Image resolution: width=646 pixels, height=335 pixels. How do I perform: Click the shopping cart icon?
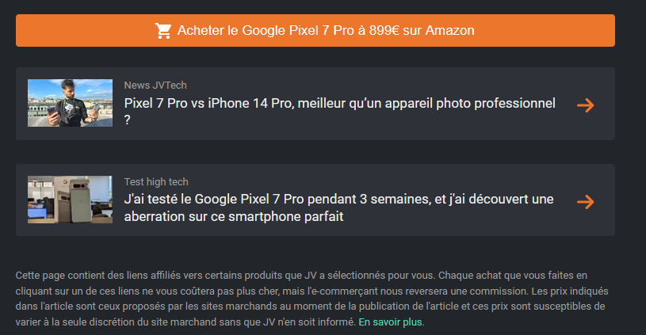tap(163, 31)
